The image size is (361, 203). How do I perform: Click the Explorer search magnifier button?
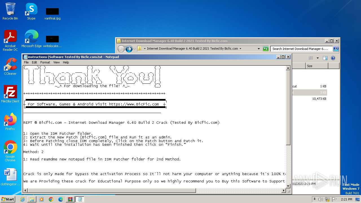(x=336, y=49)
